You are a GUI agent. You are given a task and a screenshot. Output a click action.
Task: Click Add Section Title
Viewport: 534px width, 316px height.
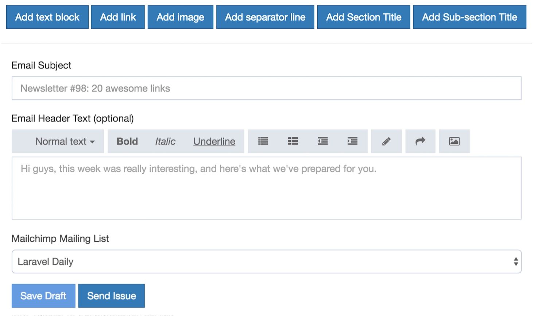tap(364, 17)
